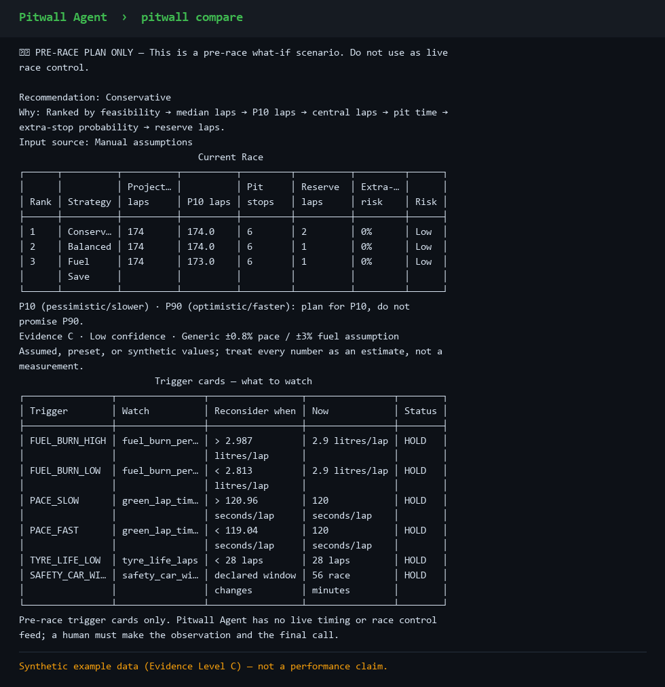The image size is (665, 687).
Task: Click the '> 2.987 litres/lap' threshold cell
Action: tap(242, 448)
